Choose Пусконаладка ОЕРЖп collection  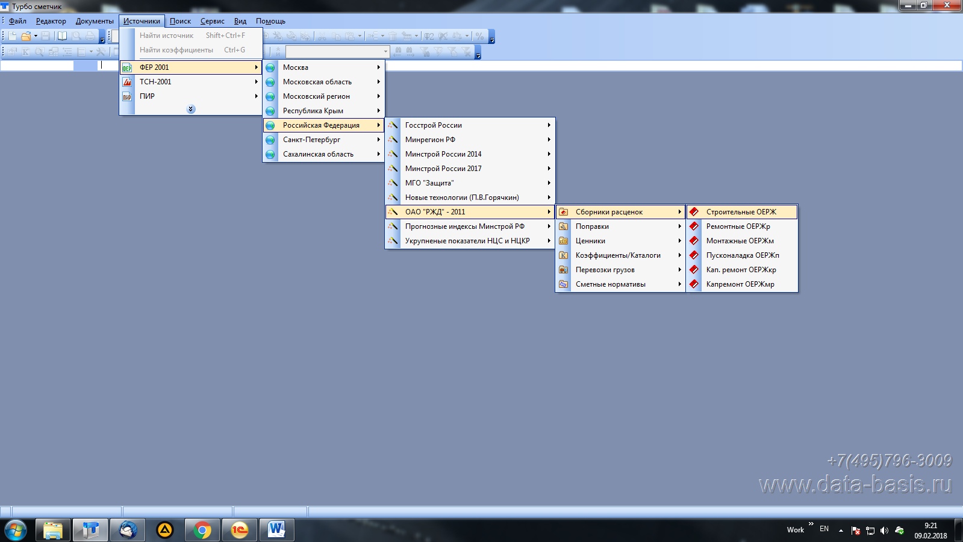742,255
